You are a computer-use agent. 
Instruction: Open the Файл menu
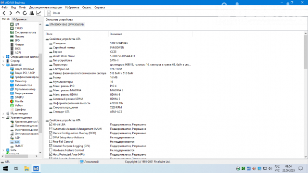coord(5,8)
